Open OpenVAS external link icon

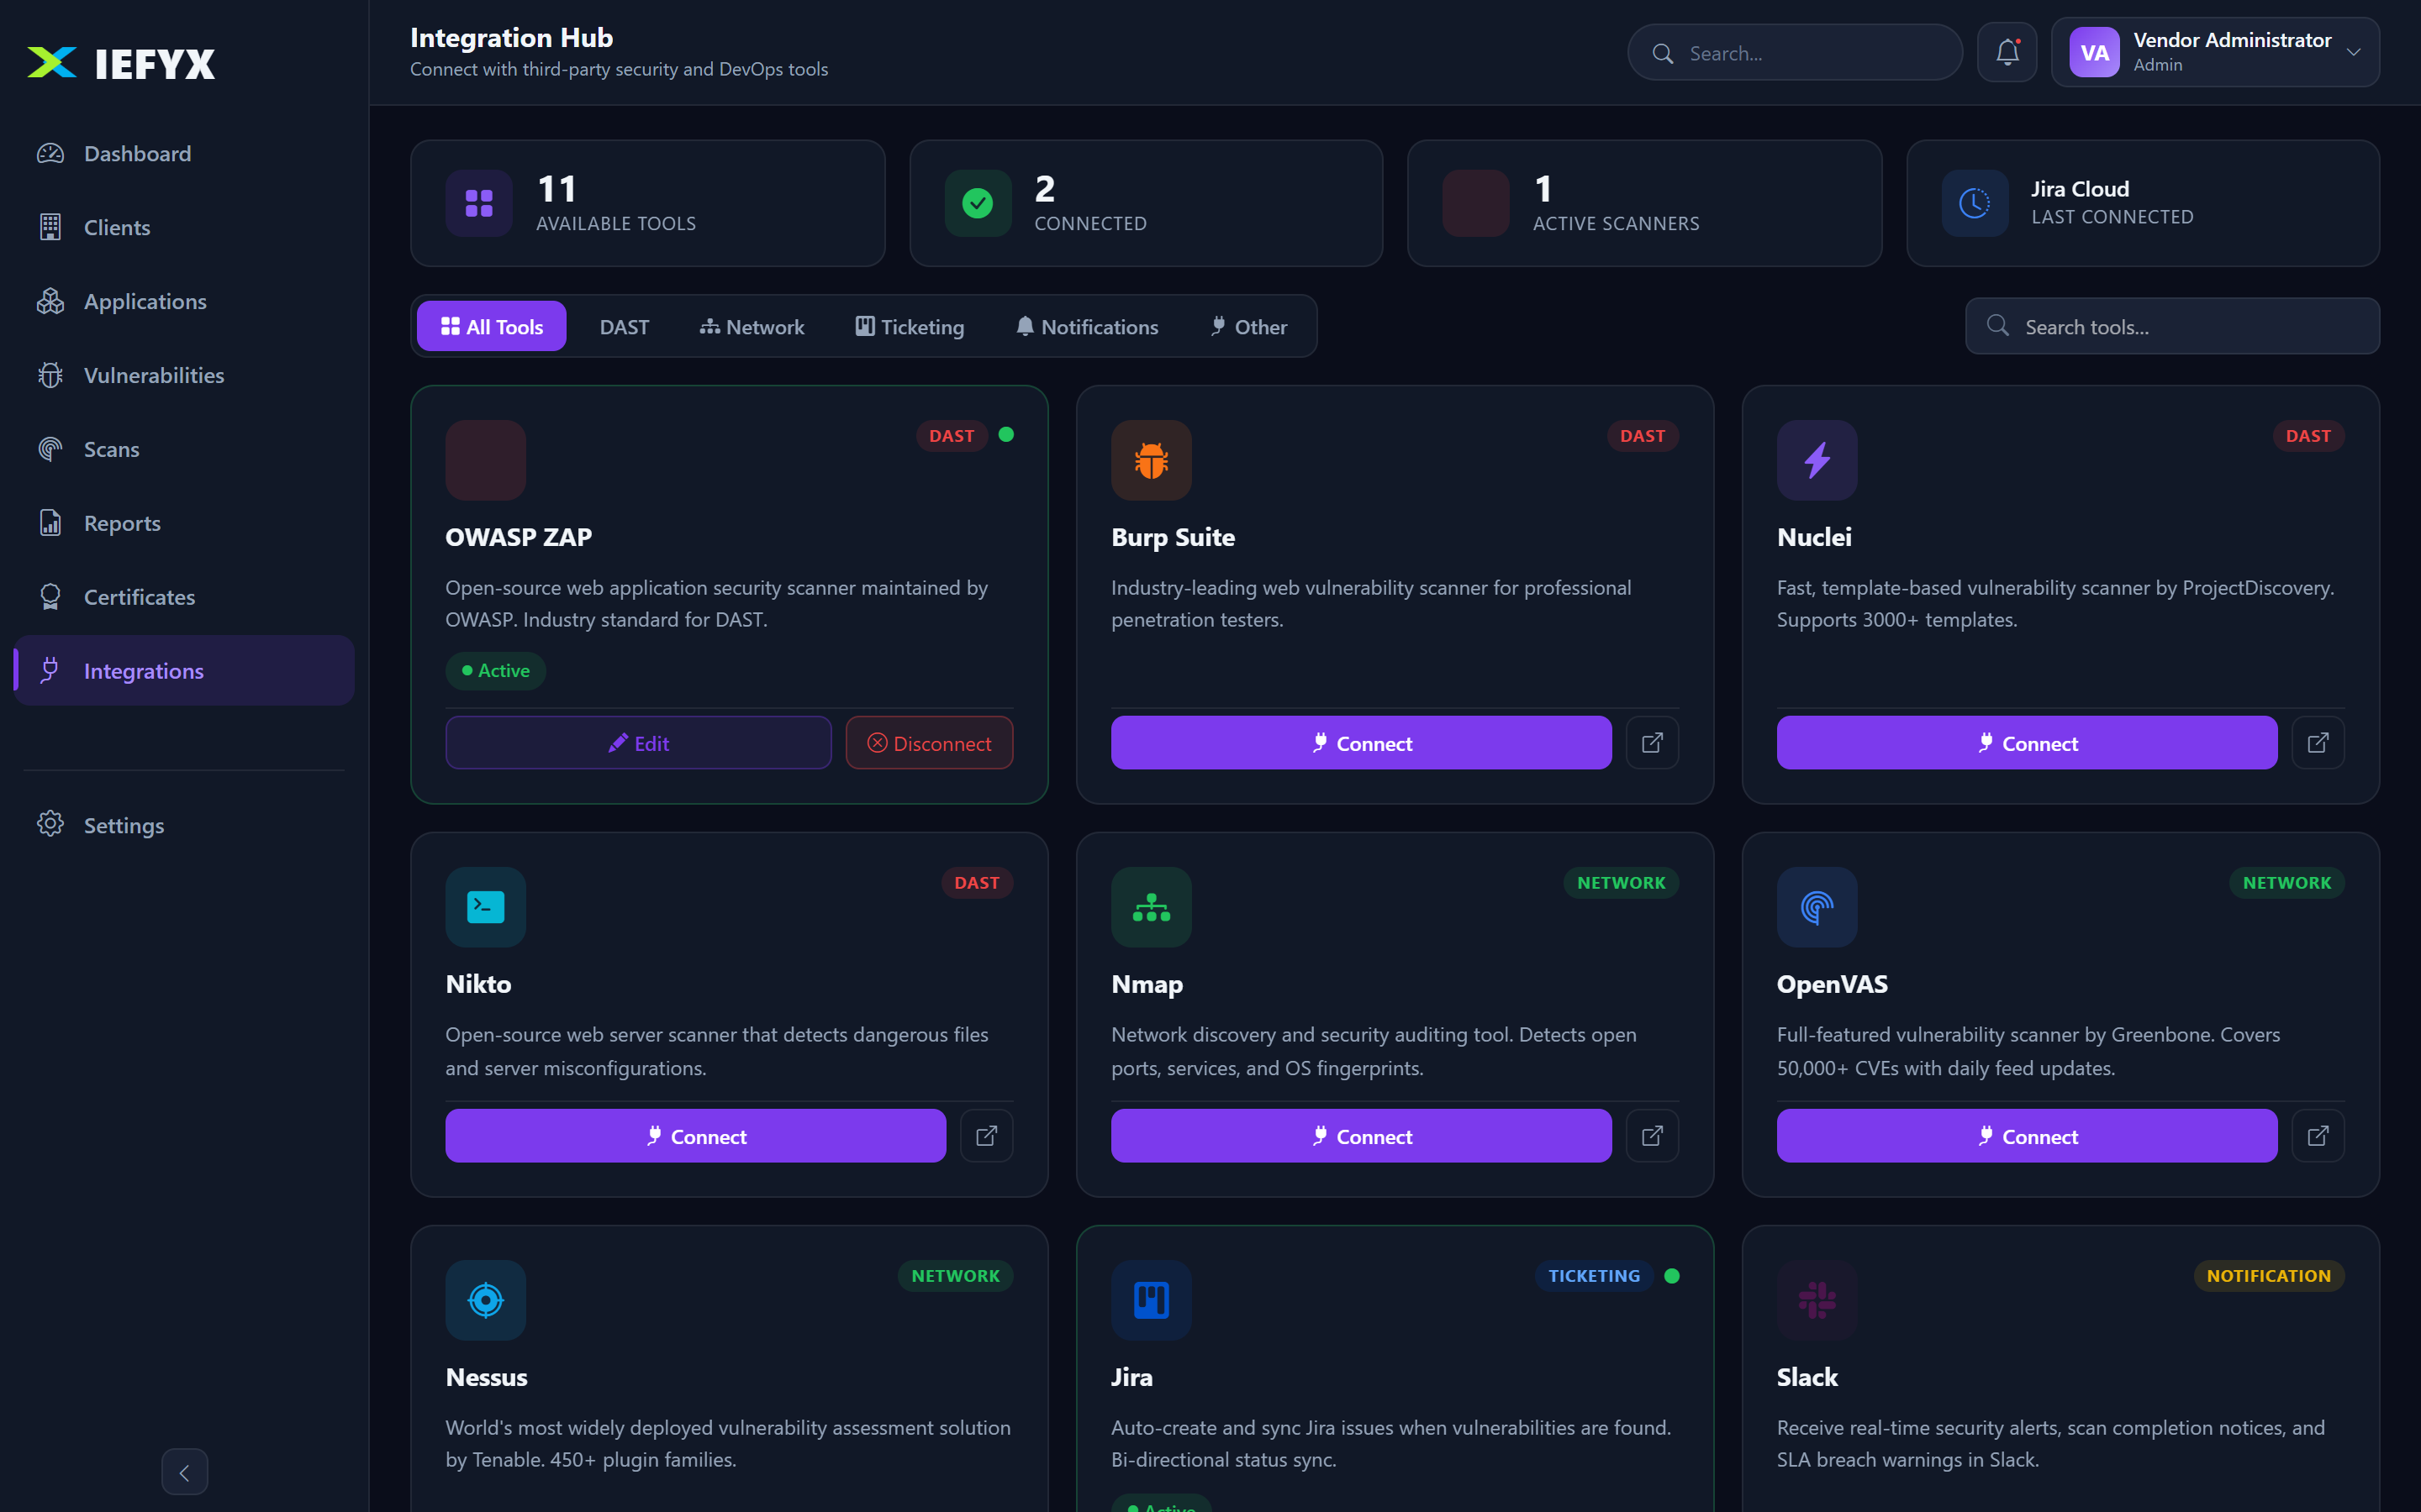click(2318, 1136)
